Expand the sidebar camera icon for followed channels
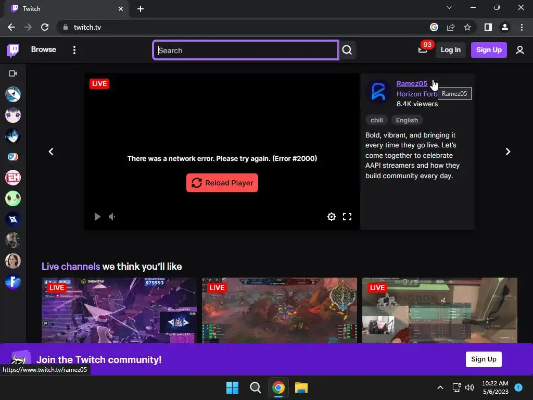Image resolution: width=533 pixels, height=400 pixels. tap(13, 73)
